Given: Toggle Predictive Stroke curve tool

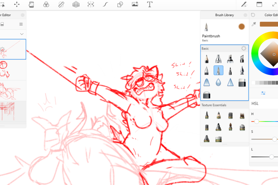Looking at the screenshot, I should click(x=105, y=4).
